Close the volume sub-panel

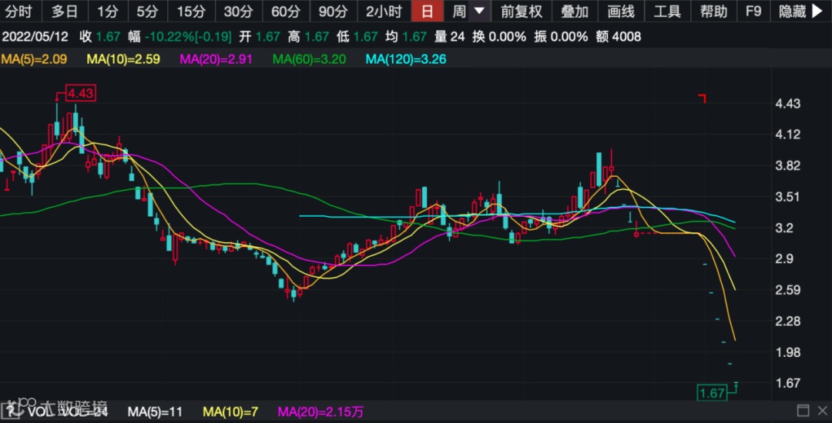coord(822,411)
